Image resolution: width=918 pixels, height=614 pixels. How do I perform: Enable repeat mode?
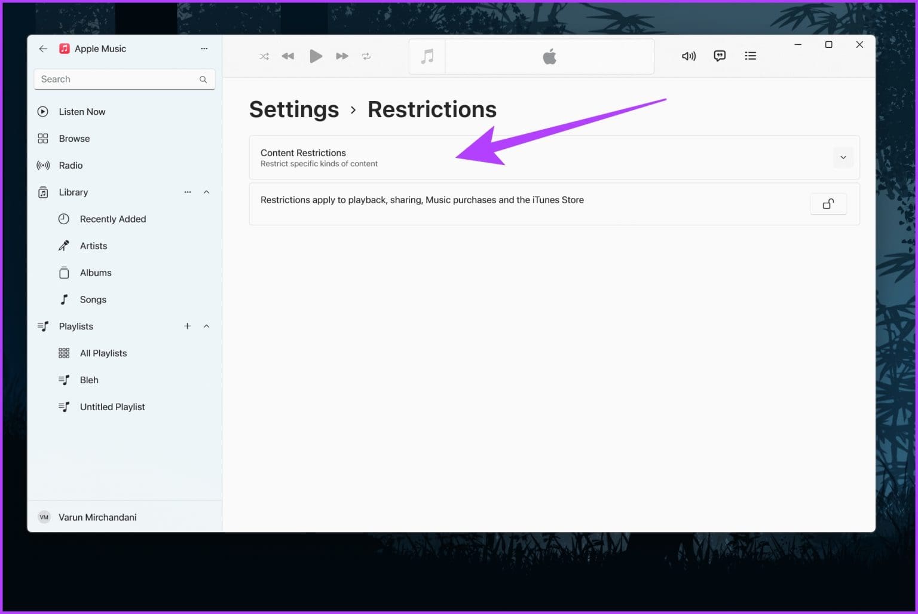point(366,56)
